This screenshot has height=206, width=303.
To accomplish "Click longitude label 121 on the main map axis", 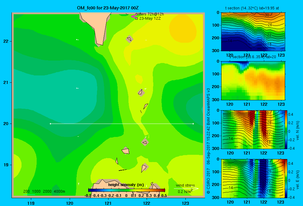I will pos(108,203).
